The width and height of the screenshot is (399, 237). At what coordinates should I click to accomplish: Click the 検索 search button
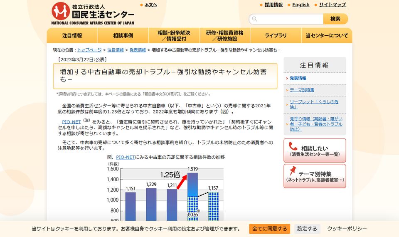335,19
